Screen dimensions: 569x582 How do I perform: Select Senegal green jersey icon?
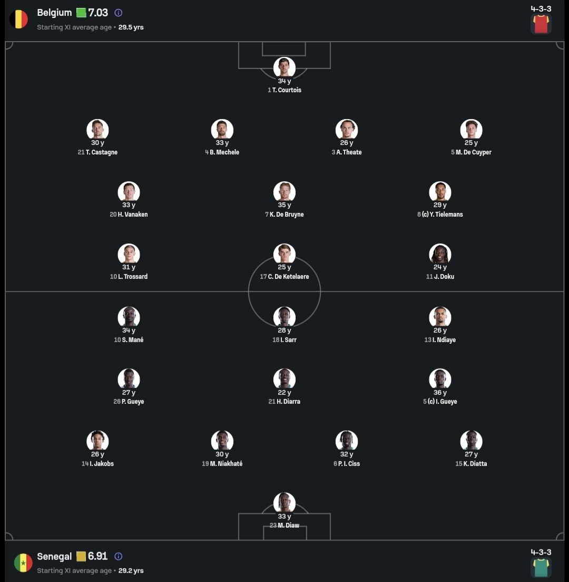pyautogui.click(x=541, y=568)
